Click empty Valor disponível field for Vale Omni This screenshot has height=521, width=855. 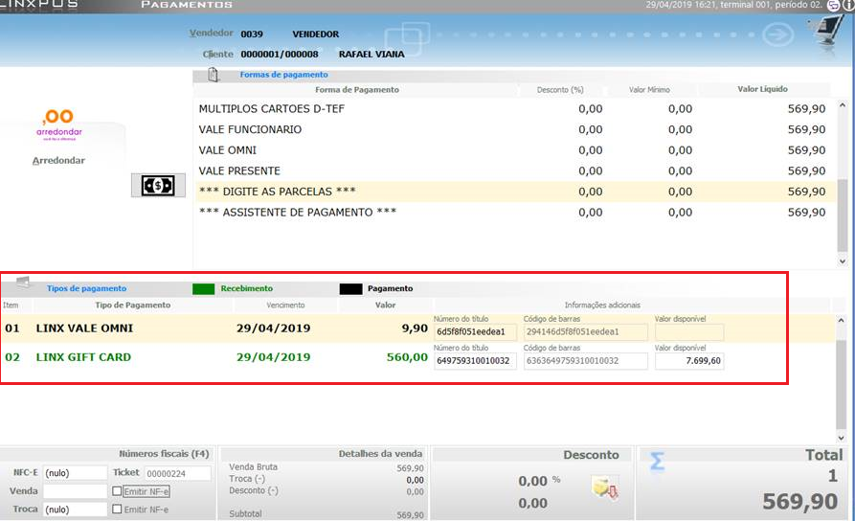click(689, 331)
